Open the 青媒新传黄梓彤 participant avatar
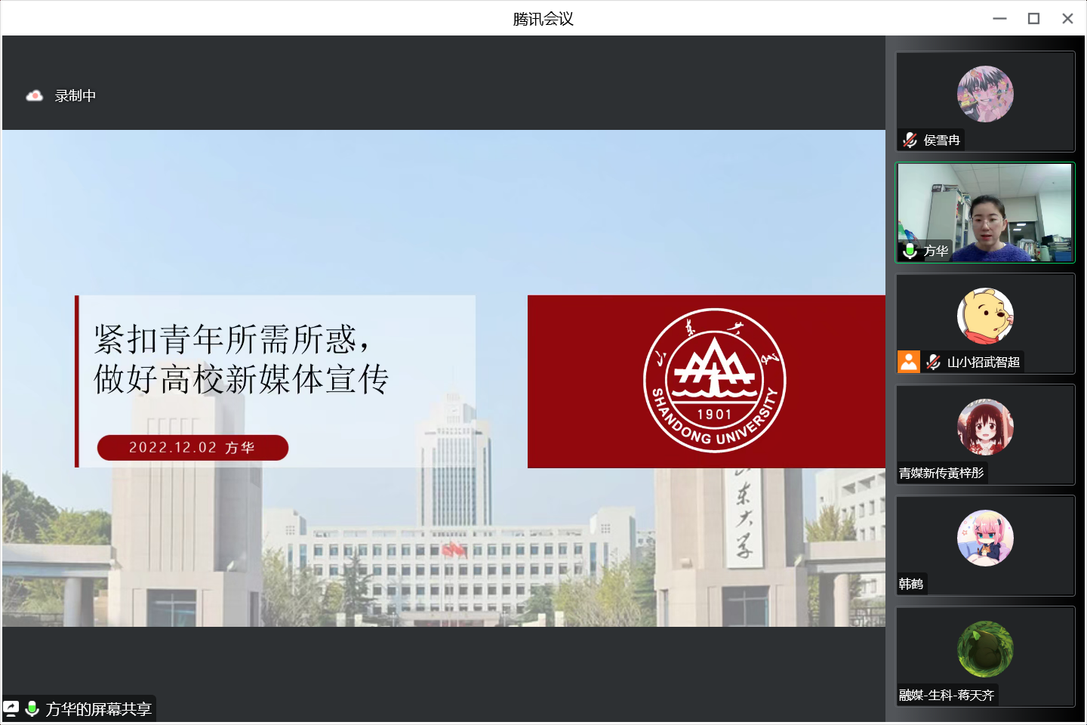Viewport: 1087px width, 725px height. 985,427
